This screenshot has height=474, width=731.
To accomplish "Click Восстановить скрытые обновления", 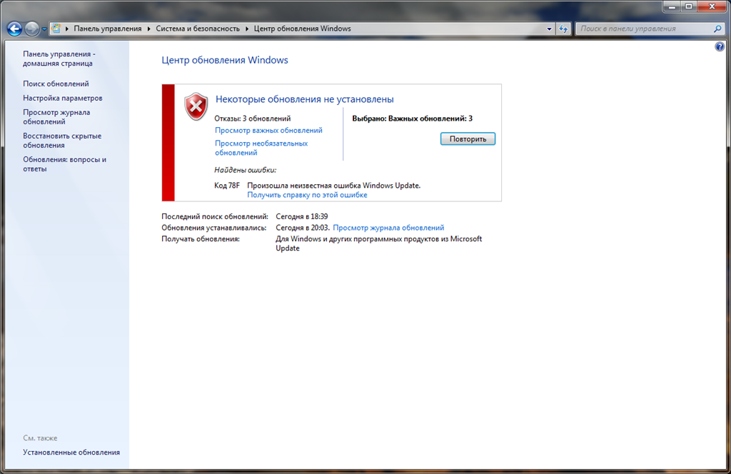I will (62, 141).
